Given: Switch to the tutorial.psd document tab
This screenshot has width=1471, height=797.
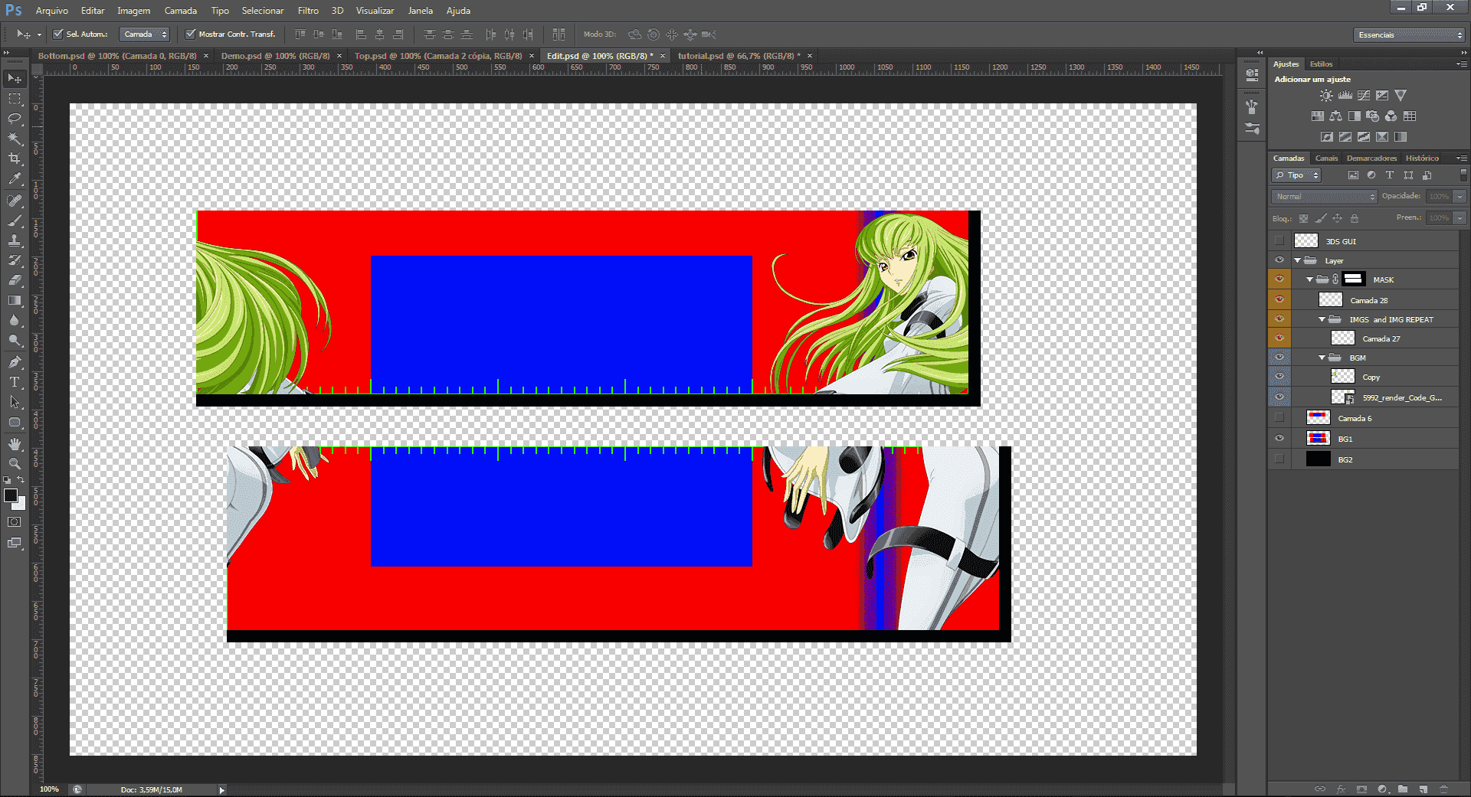Looking at the screenshot, I should coord(739,56).
